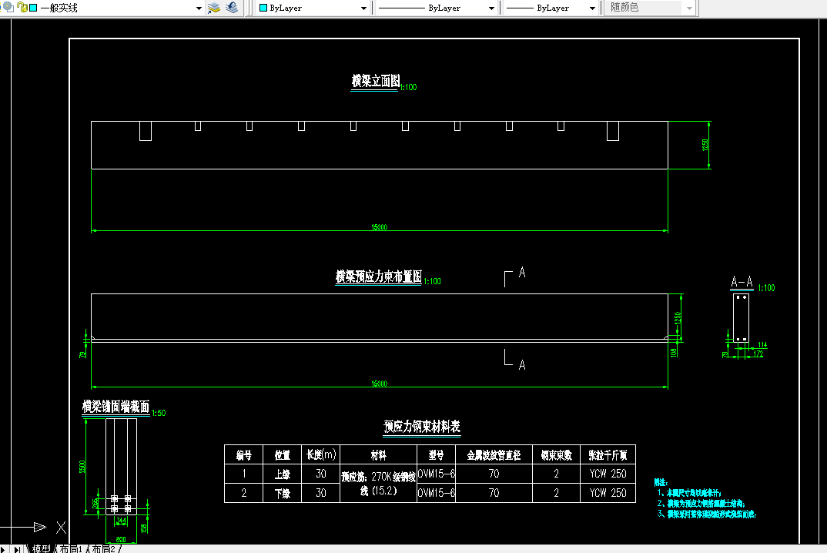Switch to the 布局2 layout tab
The height and width of the screenshot is (553, 827).
103,549
